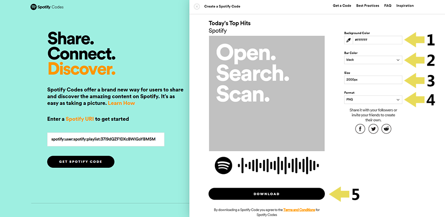Share on Twitter icon
Screen dimensions: 445x217
click(x=373, y=129)
